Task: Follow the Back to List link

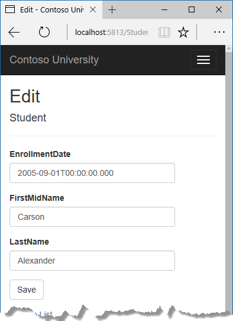Action: [31, 314]
